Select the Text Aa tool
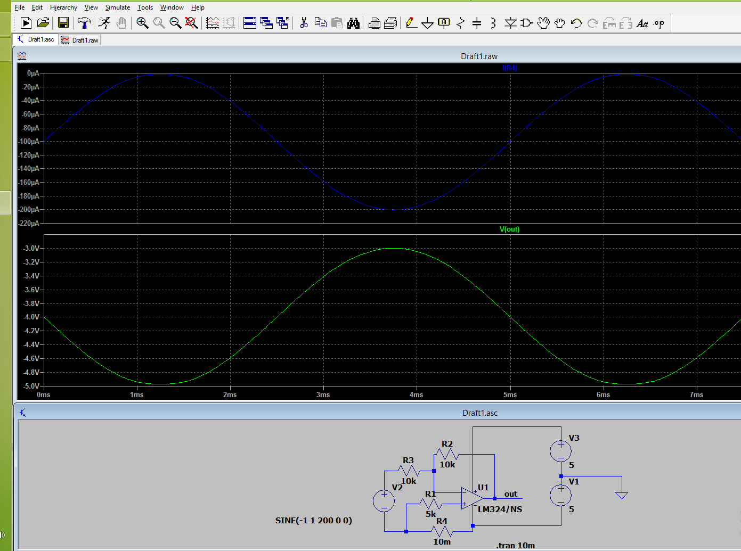 coord(642,23)
